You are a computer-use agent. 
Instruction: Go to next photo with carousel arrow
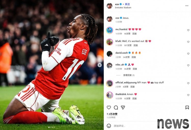tap(100, 65)
